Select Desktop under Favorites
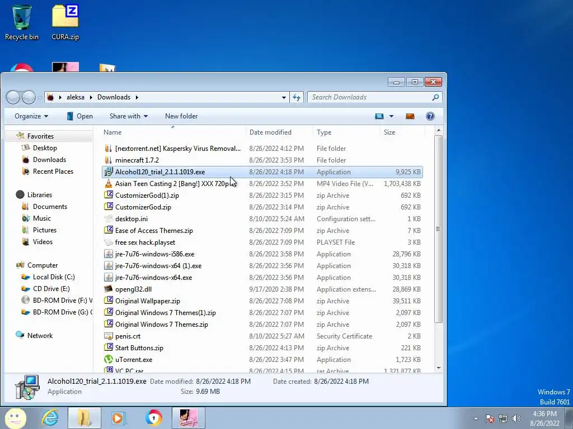Screen dimensions: 573x429 (x=45, y=147)
